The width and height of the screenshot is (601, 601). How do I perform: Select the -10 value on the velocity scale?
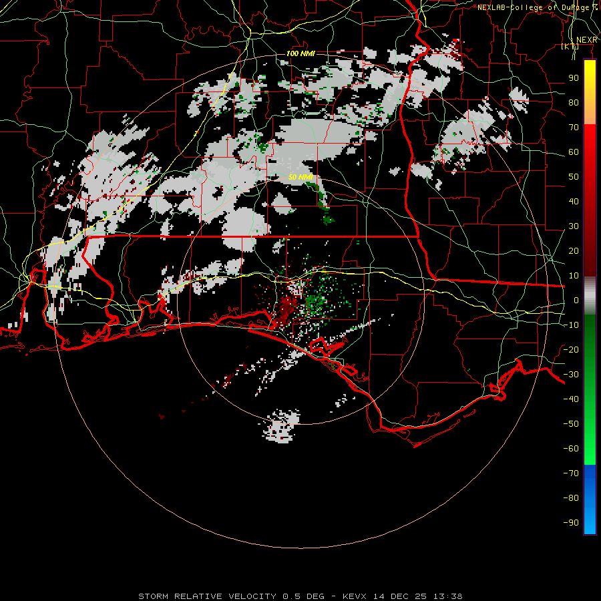(x=571, y=325)
